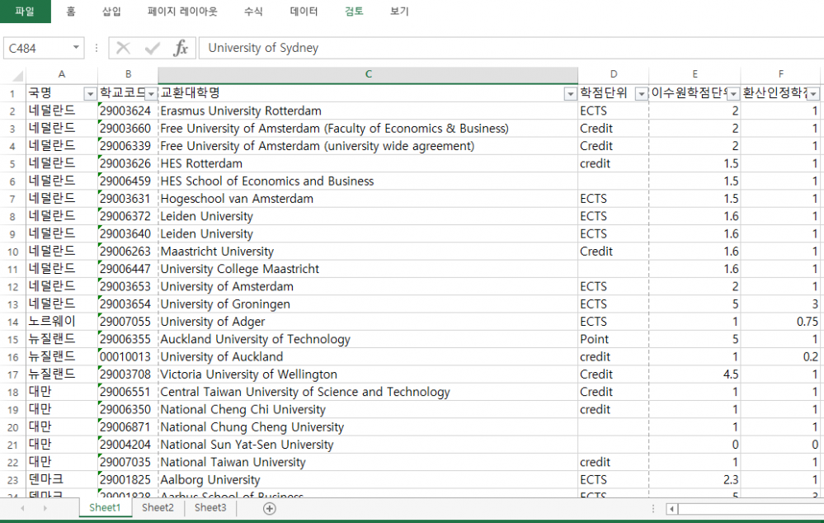The height and width of the screenshot is (523, 824).
Task: Switch to the Sheet2 worksheet tab
Action: tap(158, 508)
